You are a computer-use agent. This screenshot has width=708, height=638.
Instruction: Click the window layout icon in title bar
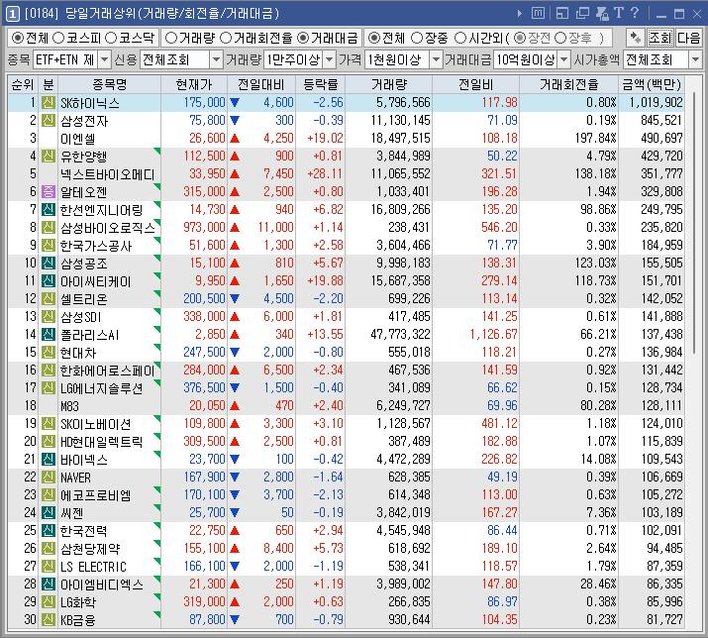(x=562, y=14)
